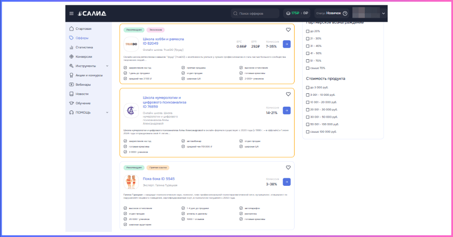Click the 7-35% commission value

(x=271, y=46)
